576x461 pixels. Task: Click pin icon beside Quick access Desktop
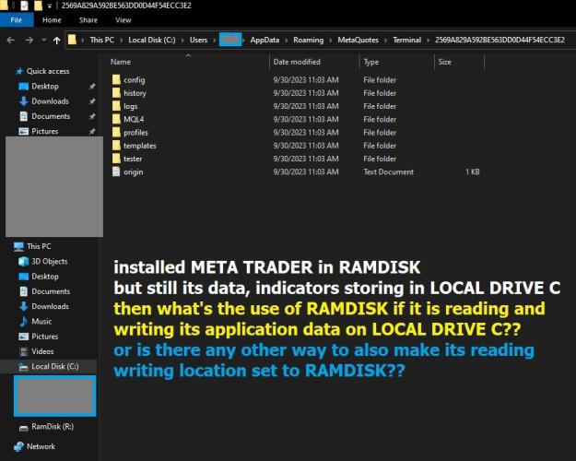(92, 87)
